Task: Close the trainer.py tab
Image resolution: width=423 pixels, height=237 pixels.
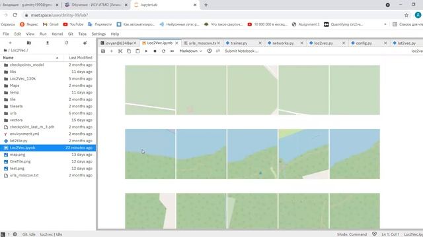Action: click(260, 43)
